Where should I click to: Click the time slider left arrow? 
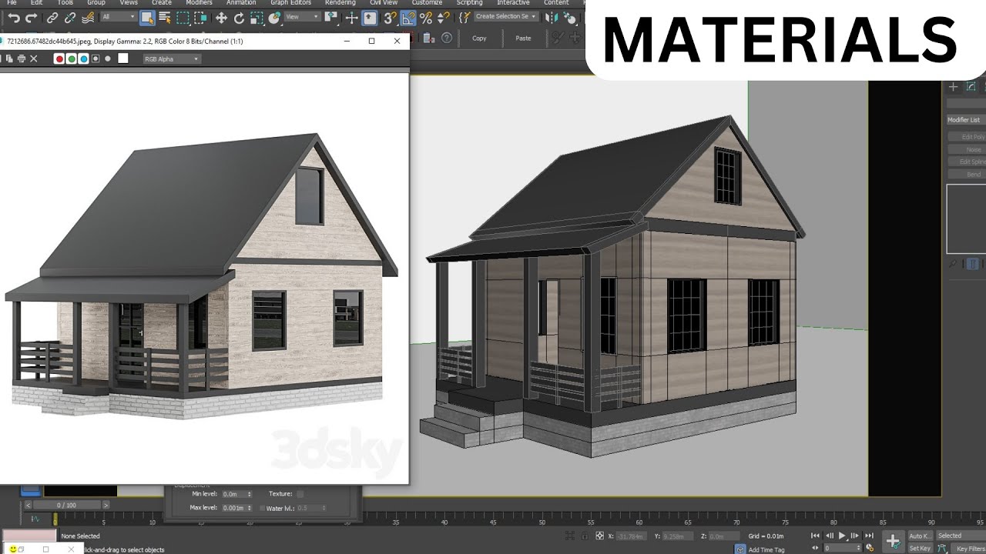pyautogui.click(x=28, y=506)
